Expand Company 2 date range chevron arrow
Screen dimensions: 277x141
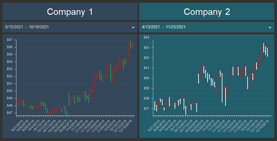270,27
